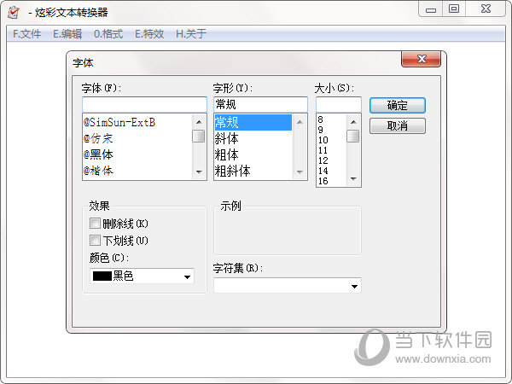
Task: Close the 炫彩文本转换器 main window
Action: [486, 9]
